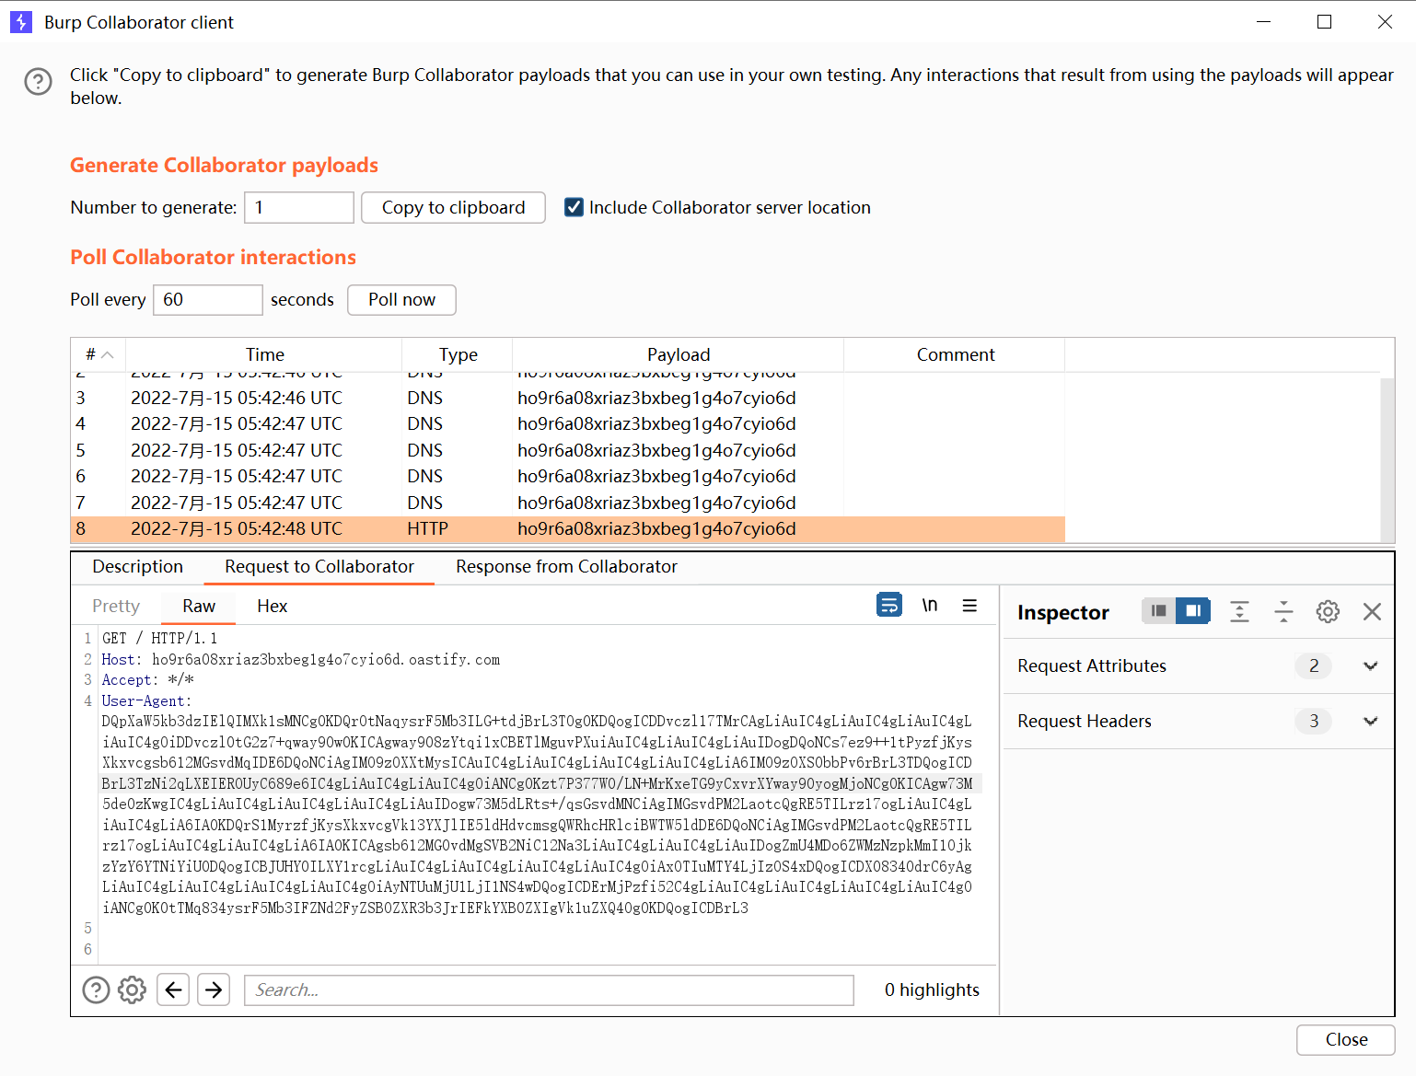Image resolution: width=1416 pixels, height=1076 pixels.
Task: Click GET / HTTP/1.1 request line
Action: coord(159,638)
